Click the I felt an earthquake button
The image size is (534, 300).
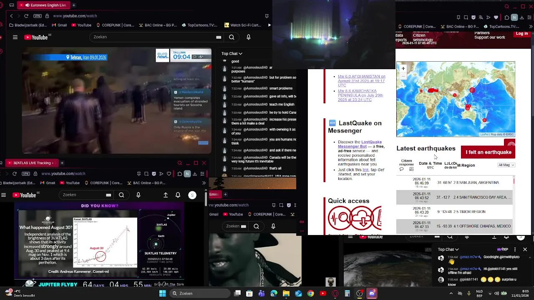pyautogui.click(x=489, y=152)
